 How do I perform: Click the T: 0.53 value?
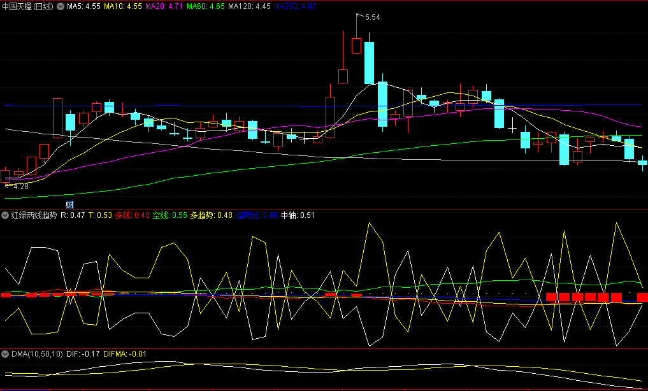(x=100, y=215)
